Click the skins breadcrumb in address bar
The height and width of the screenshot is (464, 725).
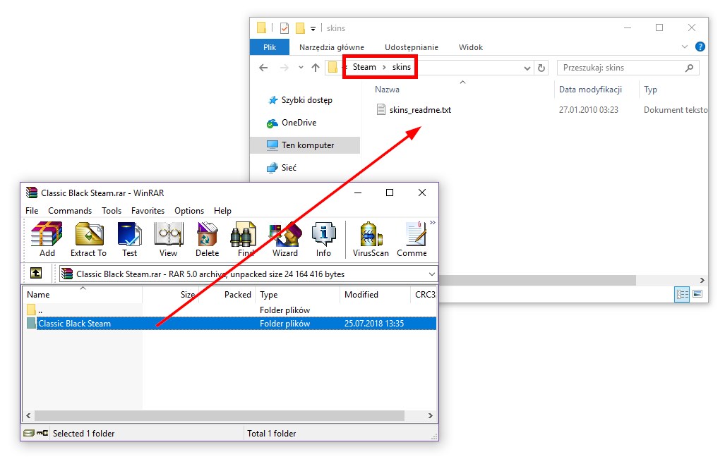point(402,67)
